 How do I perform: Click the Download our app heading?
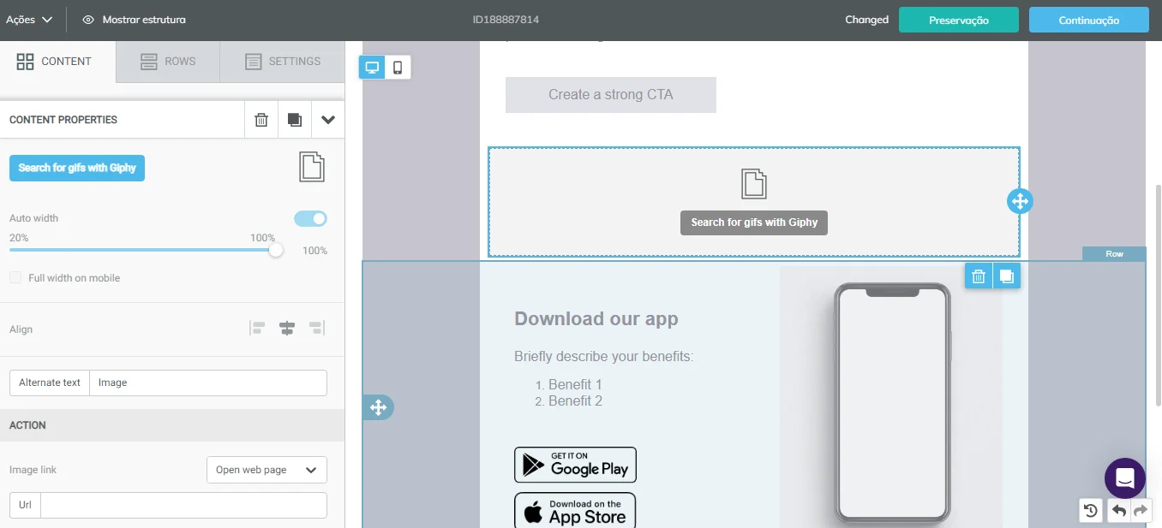[596, 319]
